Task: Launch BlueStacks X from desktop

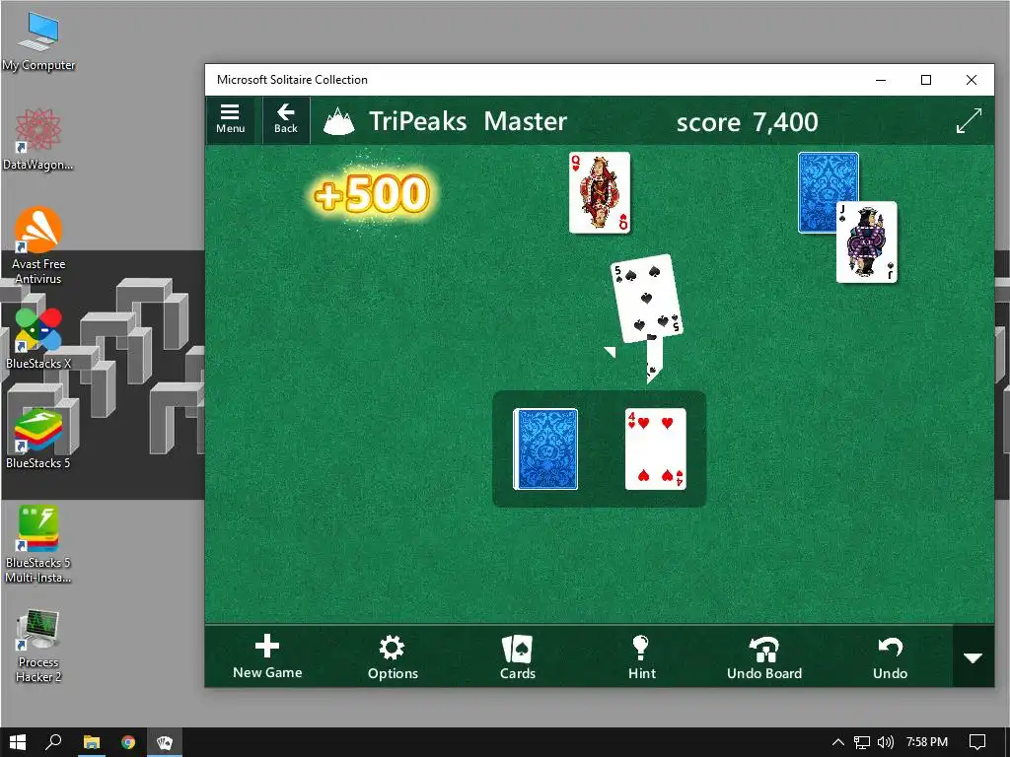Action: [38, 339]
